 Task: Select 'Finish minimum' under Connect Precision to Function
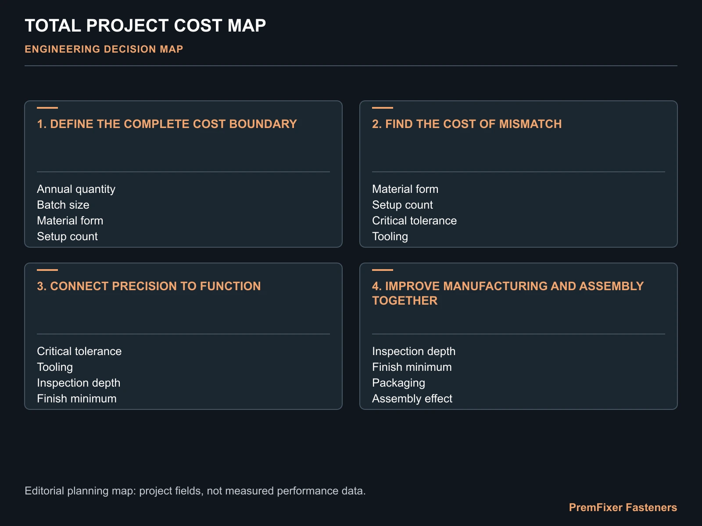click(77, 398)
